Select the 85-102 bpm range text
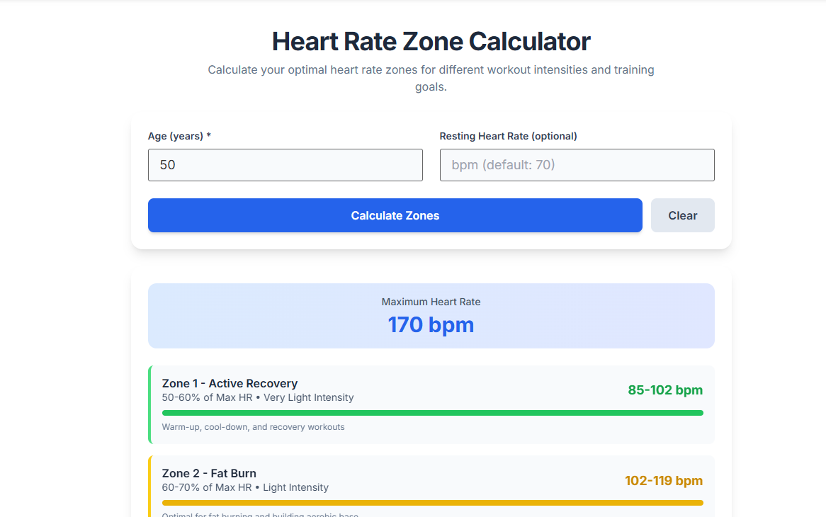This screenshot has width=826, height=517. 664,390
